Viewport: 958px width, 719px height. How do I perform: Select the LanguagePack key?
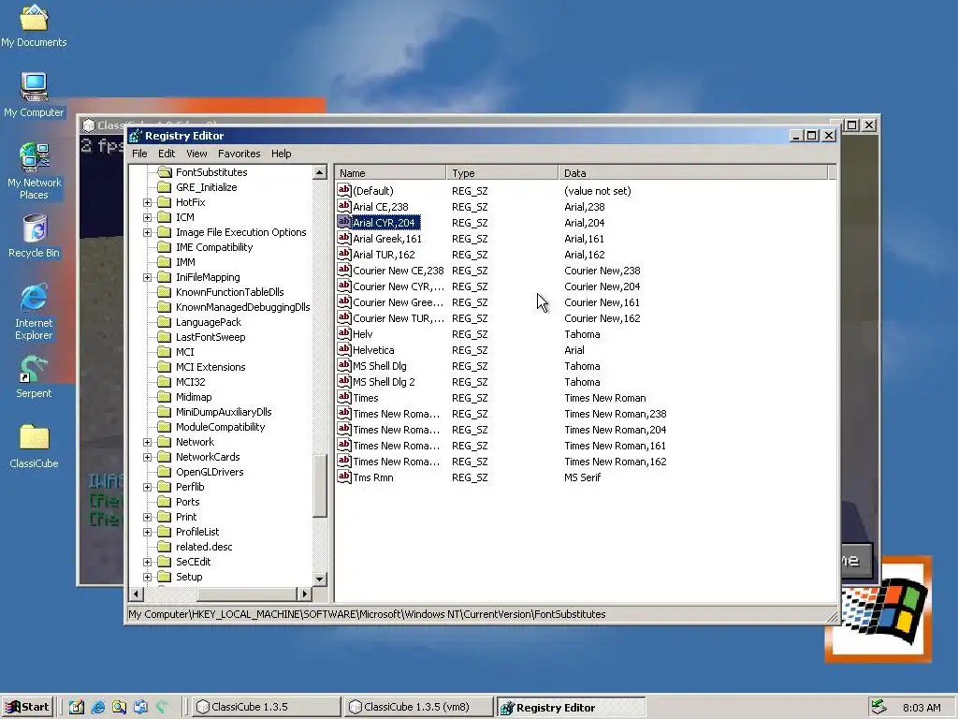(x=209, y=322)
